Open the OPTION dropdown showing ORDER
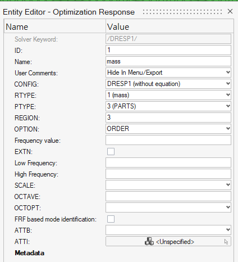Viewport: 238px width, 262px height. coord(168,129)
